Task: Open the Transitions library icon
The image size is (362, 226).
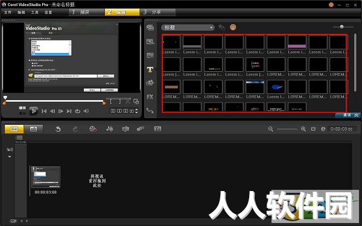Action: pyautogui.click(x=150, y=55)
